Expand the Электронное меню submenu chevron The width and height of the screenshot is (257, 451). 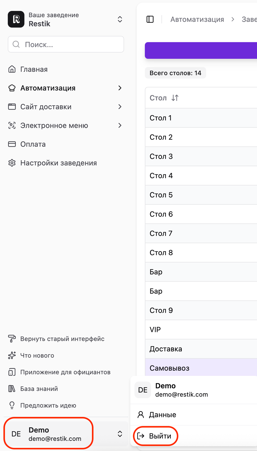point(120,125)
